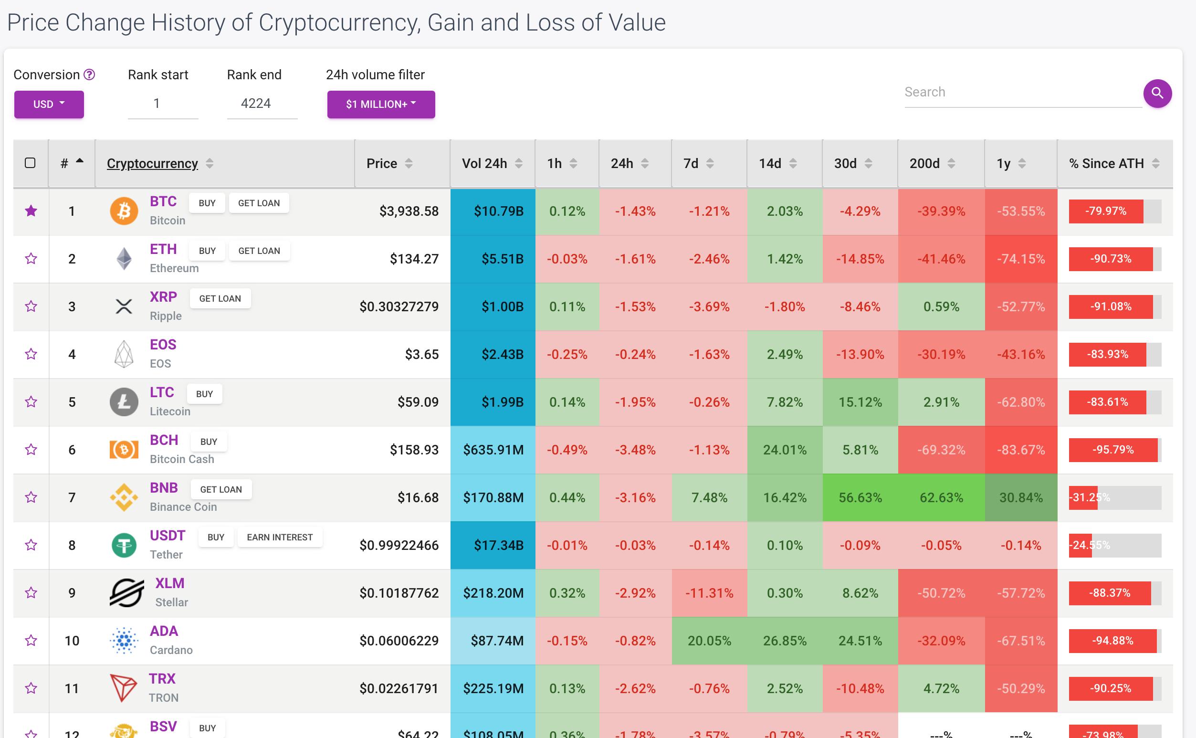Click the XRP Ripple logo
The width and height of the screenshot is (1196, 738).
point(124,306)
